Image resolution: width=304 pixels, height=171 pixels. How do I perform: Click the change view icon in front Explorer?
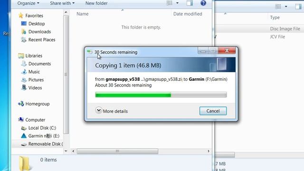[x=170, y=3]
